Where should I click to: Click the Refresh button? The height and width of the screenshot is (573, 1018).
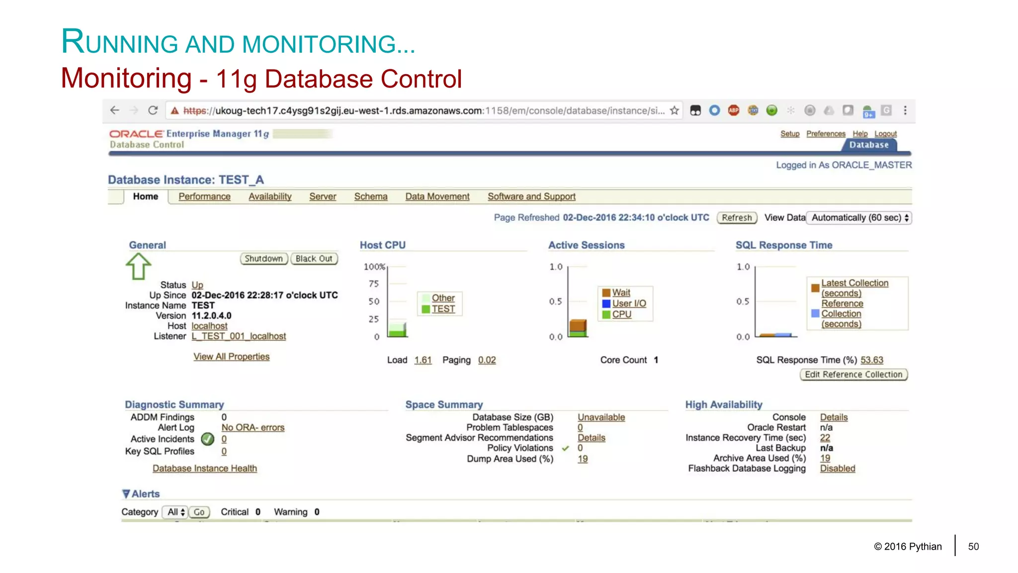point(737,217)
